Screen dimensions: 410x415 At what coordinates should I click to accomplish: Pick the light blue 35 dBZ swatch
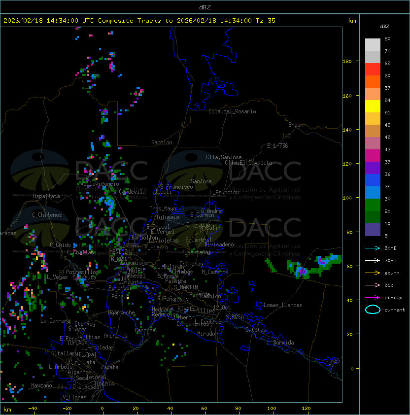tap(373, 192)
